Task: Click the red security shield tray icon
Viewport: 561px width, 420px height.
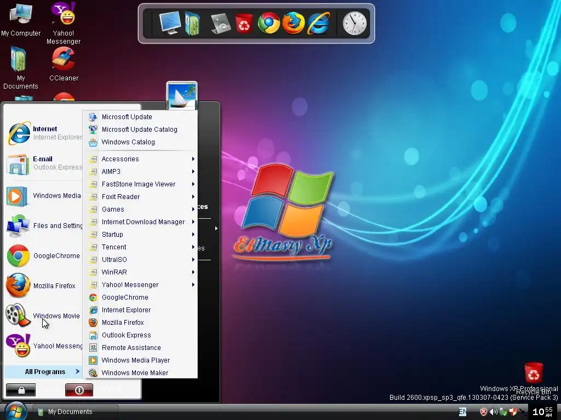Action: click(483, 412)
